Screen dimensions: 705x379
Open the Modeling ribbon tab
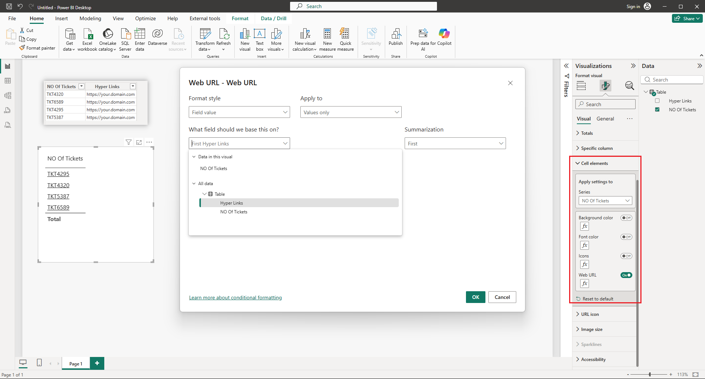[90, 18]
